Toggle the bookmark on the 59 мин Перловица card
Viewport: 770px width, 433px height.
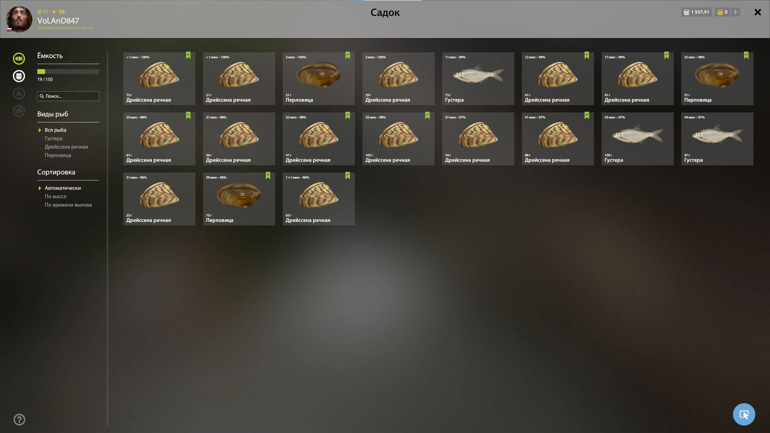click(268, 176)
